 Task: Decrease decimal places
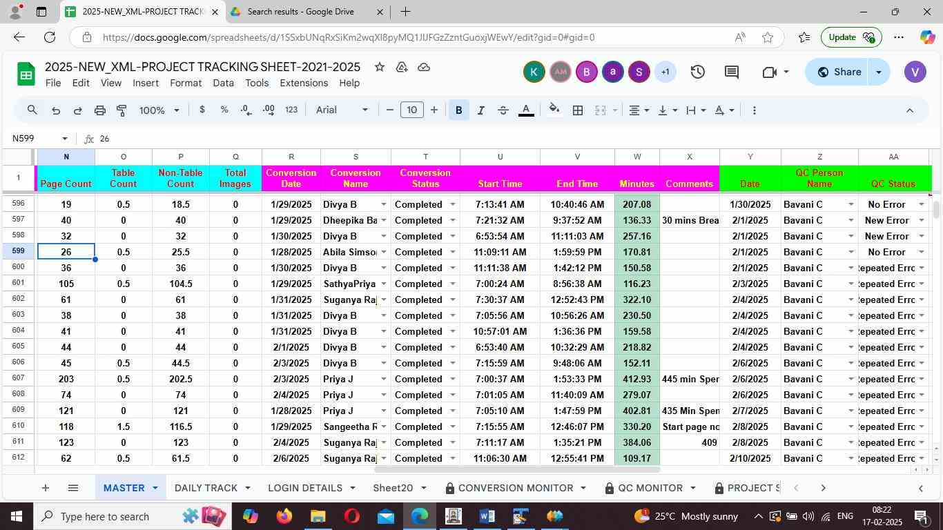[246, 110]
